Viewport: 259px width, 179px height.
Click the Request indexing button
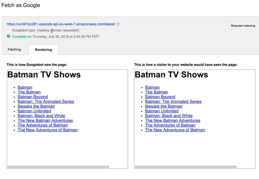pyautogui.click(x=243, y=26)
